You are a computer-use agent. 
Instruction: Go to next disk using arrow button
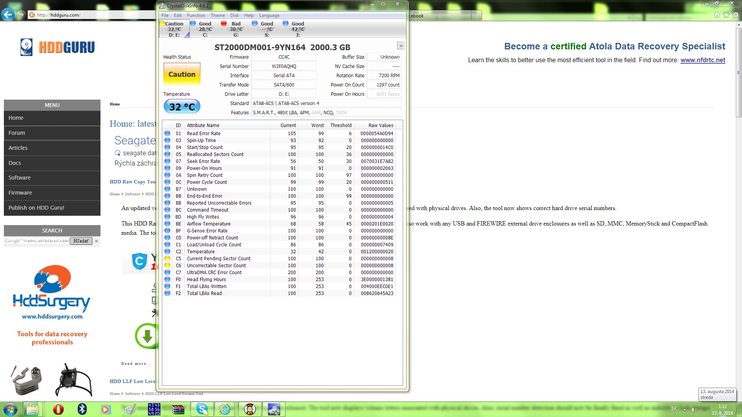(401, 46)
